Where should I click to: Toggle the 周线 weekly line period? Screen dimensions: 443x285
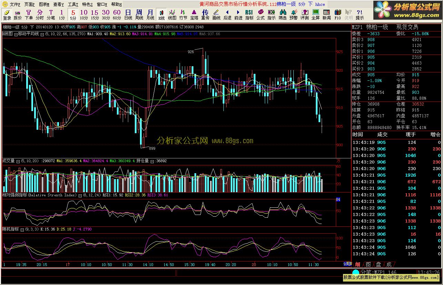[x=139, y=14]
